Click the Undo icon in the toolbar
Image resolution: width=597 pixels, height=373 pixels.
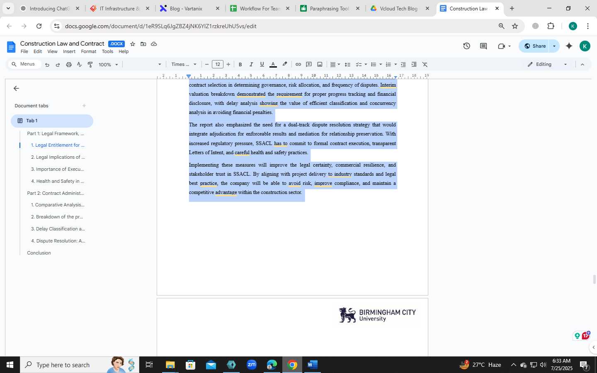pos(47,65)
